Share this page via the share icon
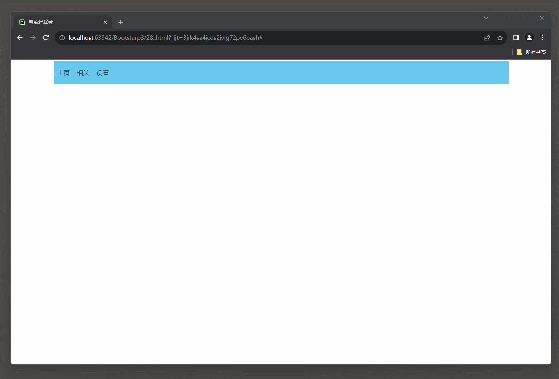This screenshot has width=559, height=379. 487,38
